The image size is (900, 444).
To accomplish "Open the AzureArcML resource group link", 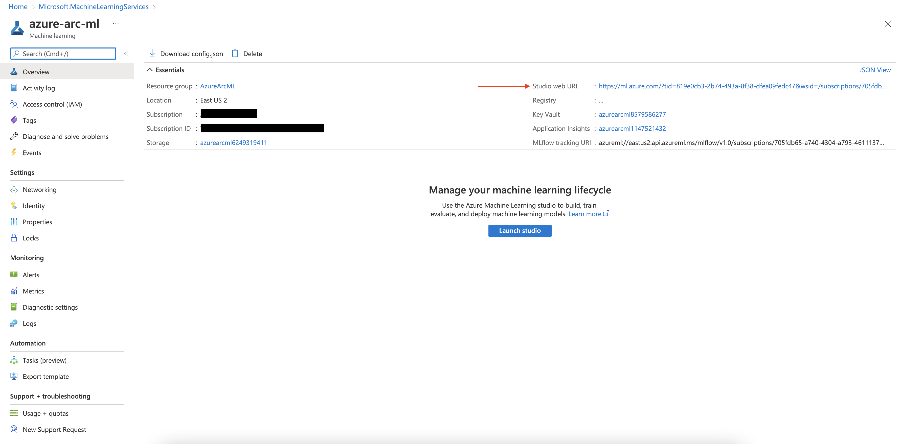I will 218,86.
